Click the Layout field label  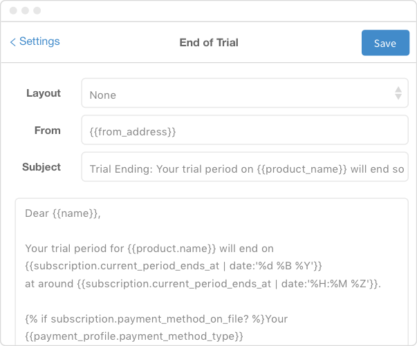click(44, 93)
